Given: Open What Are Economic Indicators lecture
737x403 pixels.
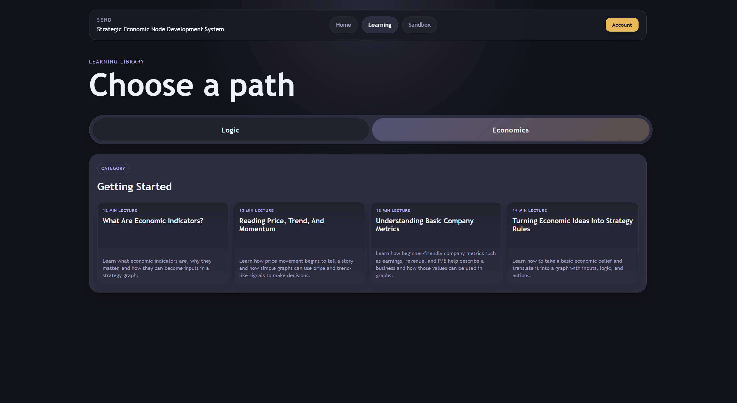Looking at the screenshot, I should pyautogui.click(x=153, y=221).
